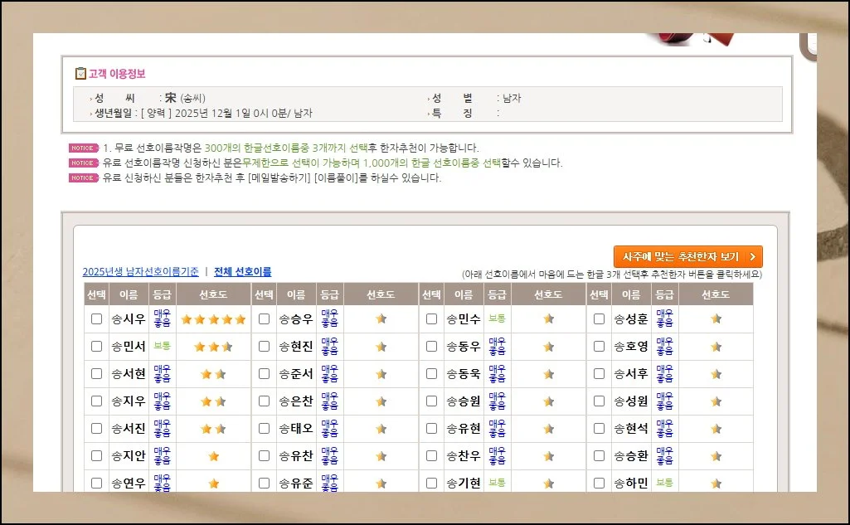Screen dimensions: 850x525
Task: Switch to 전체 선호이름 view
Action: (242, 272)
